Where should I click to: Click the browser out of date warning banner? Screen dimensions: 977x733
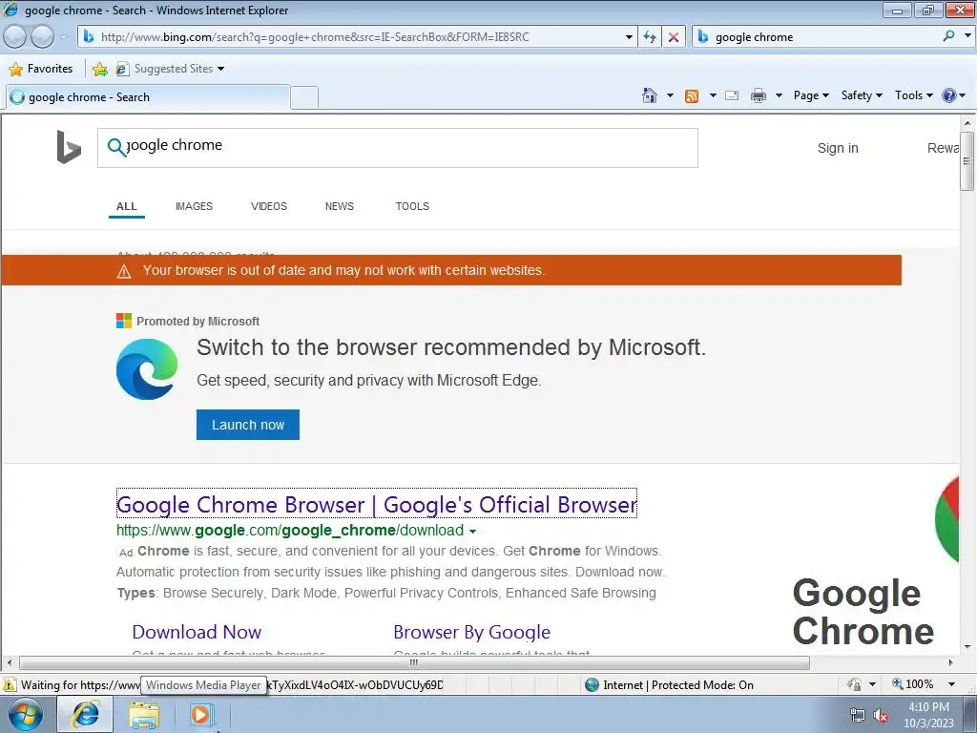pos(451,270)
